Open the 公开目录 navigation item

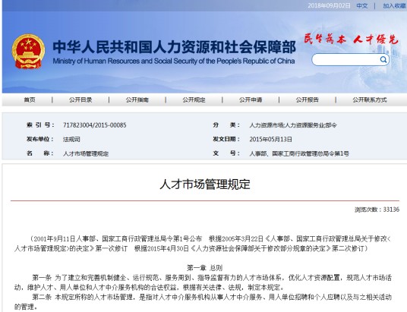coord(80,100)
